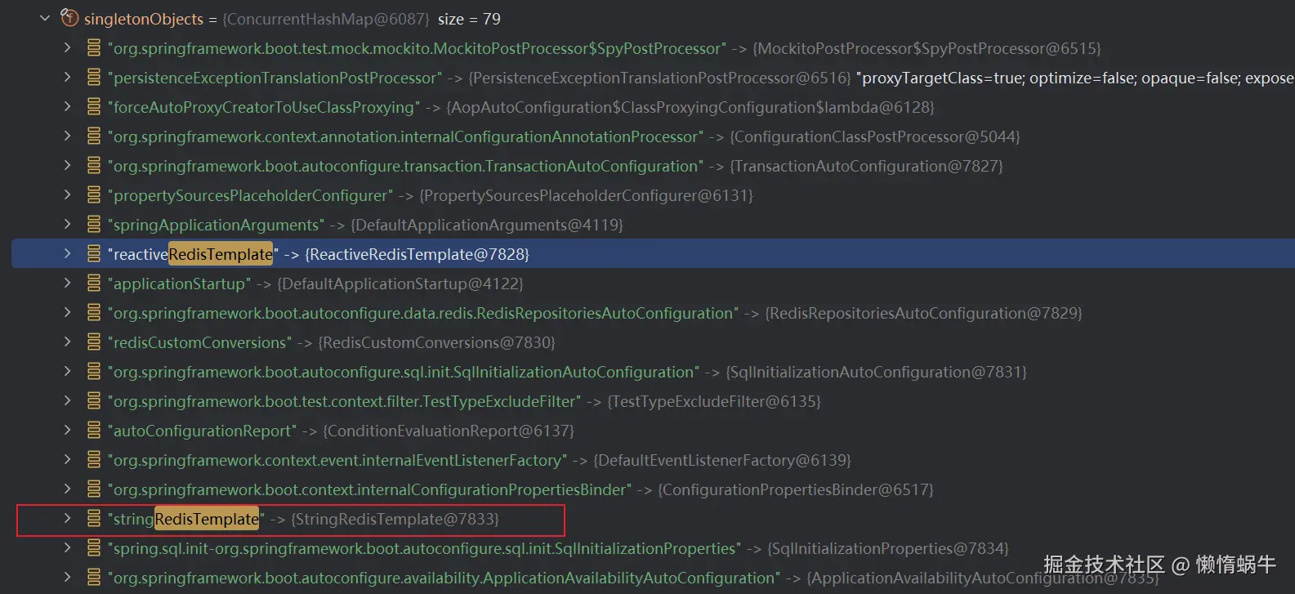Click map-entry icon of internalConfigurationAnnotationProcessor row
1295x594 pixels.
coord(94,136)
